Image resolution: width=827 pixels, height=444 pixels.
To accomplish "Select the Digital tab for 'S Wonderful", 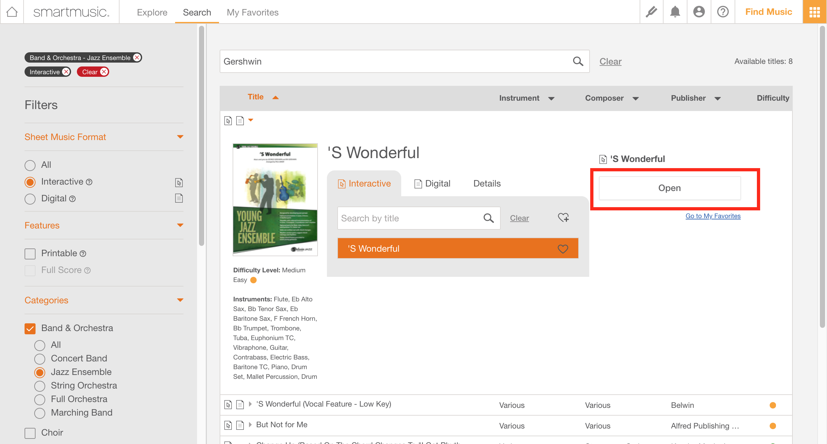I will [x=432, y=183].
